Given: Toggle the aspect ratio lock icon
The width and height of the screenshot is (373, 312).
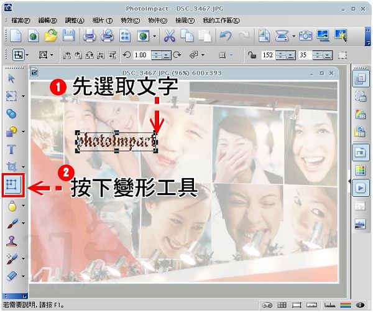Looking at the screenshot, I should pyautogui.click(x=252, y=55).
